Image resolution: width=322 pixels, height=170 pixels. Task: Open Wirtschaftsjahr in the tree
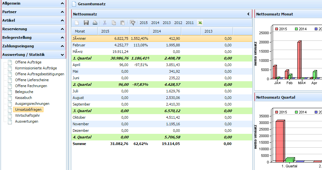(28, 115)
